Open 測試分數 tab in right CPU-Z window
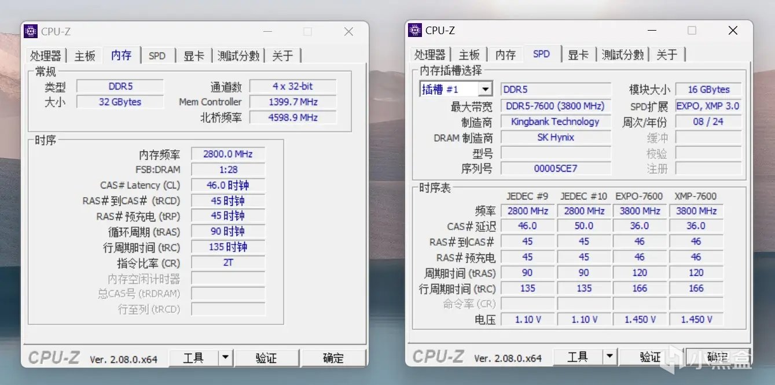 click(623, 55)
